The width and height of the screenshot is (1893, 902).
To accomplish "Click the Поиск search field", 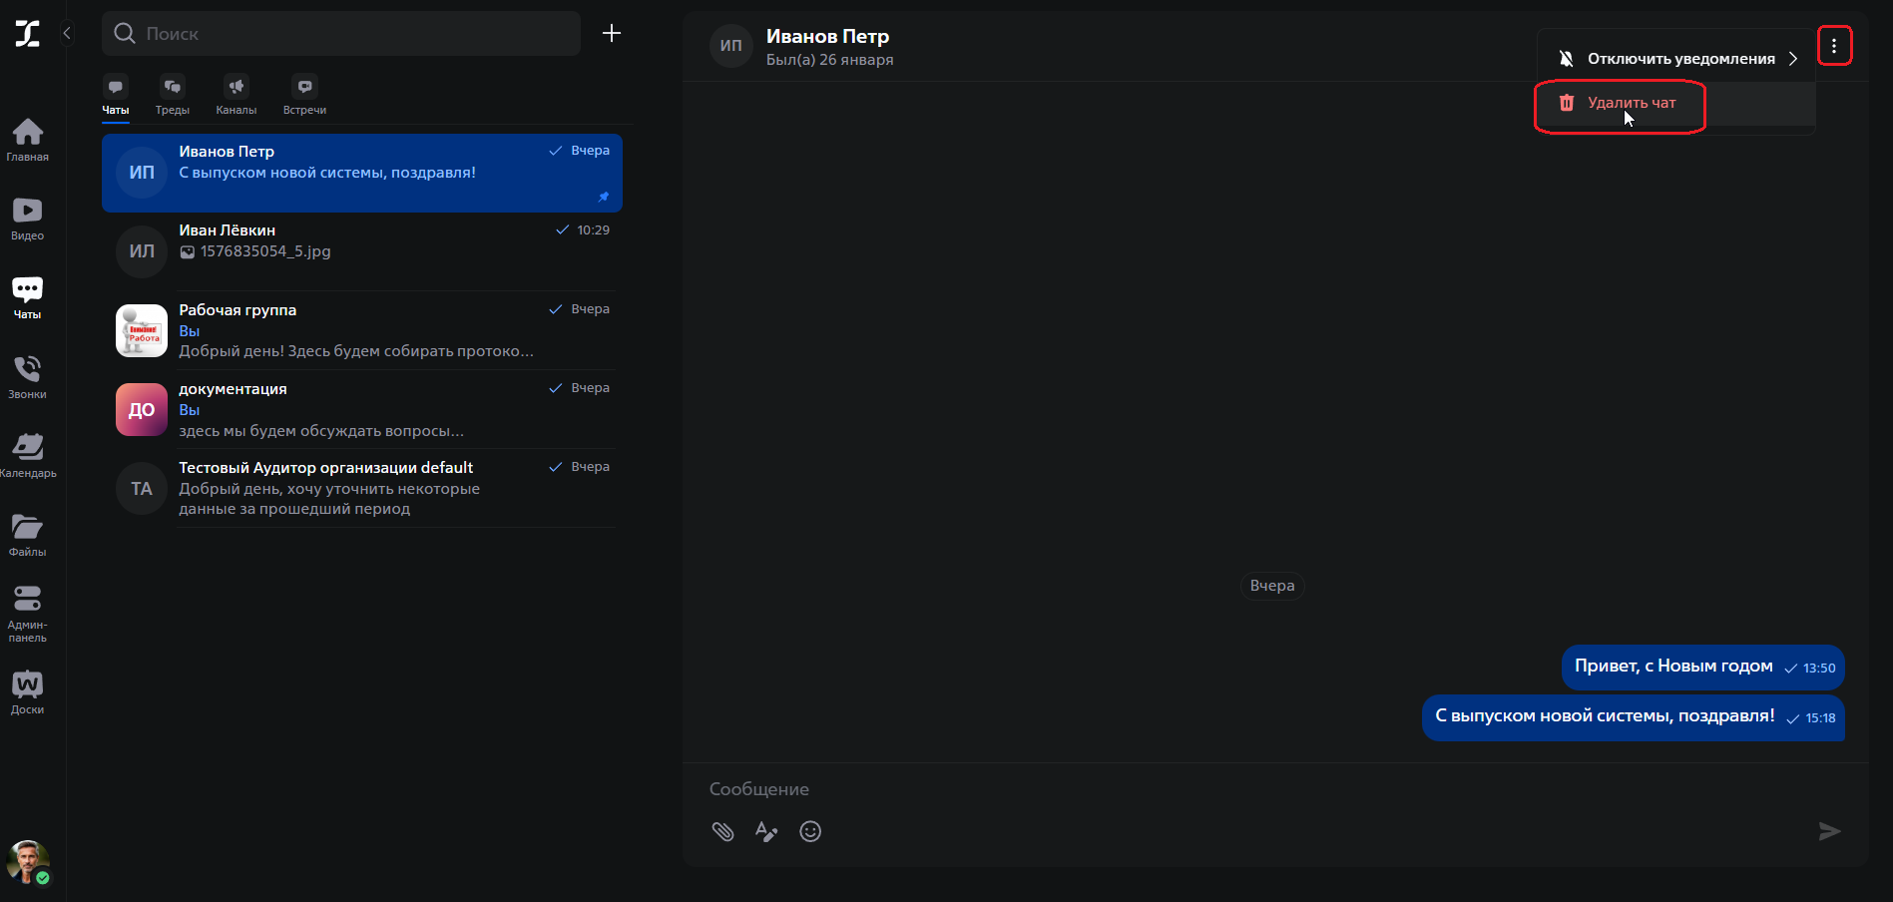I will click(341, 34).
